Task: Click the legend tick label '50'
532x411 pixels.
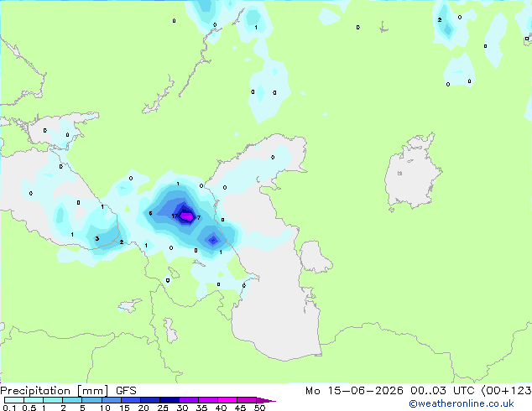Action: [259, 408]
